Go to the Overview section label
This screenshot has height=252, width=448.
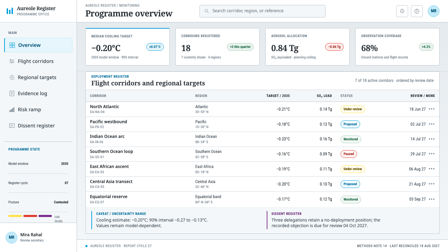click(x=29, y=45)
